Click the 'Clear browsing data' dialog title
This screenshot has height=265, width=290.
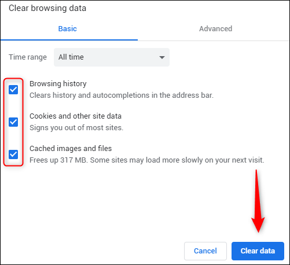tap(47, 8)
